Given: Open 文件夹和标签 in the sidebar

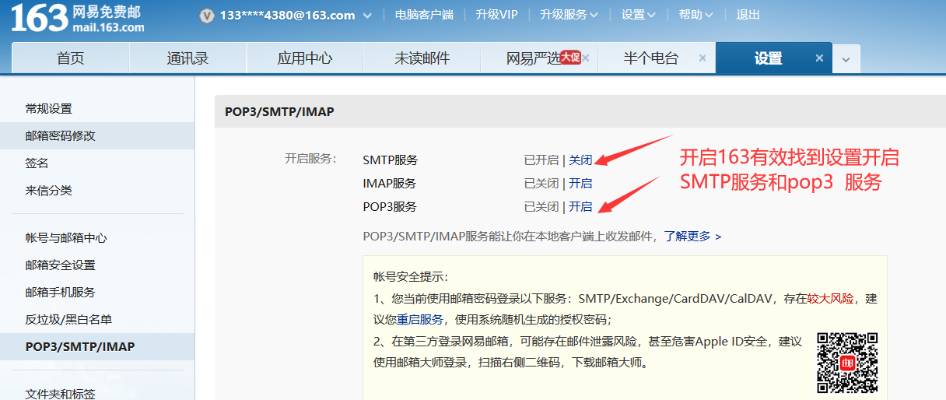Looking at the screenshot, I should (x=60, y=394).
